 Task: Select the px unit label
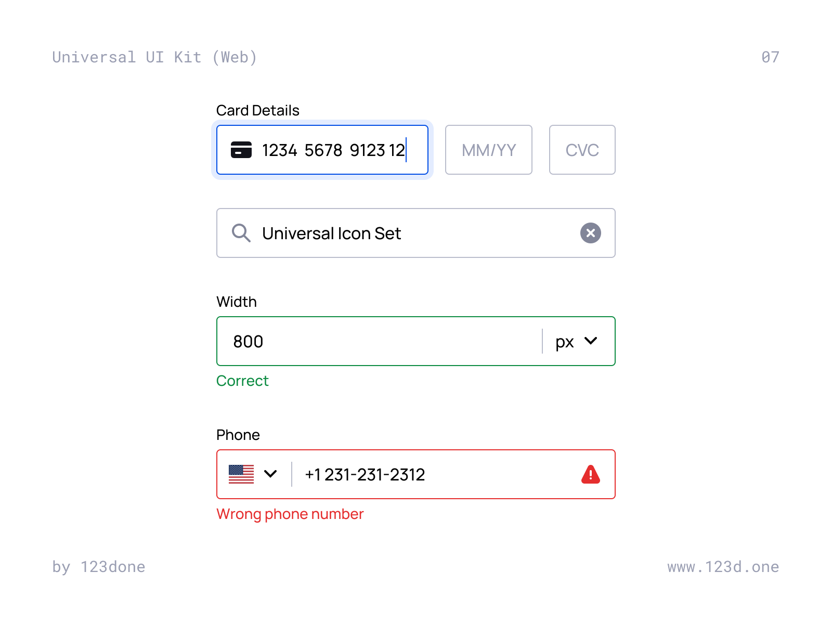[565, 342]
